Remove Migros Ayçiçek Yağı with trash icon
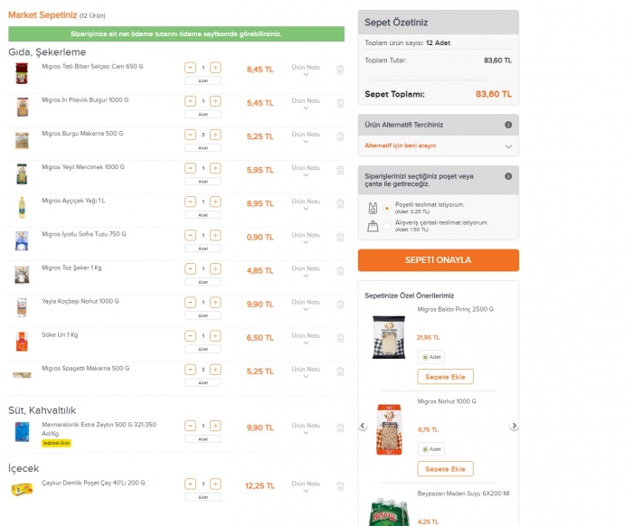633x526 pixels. pos(340,203)
